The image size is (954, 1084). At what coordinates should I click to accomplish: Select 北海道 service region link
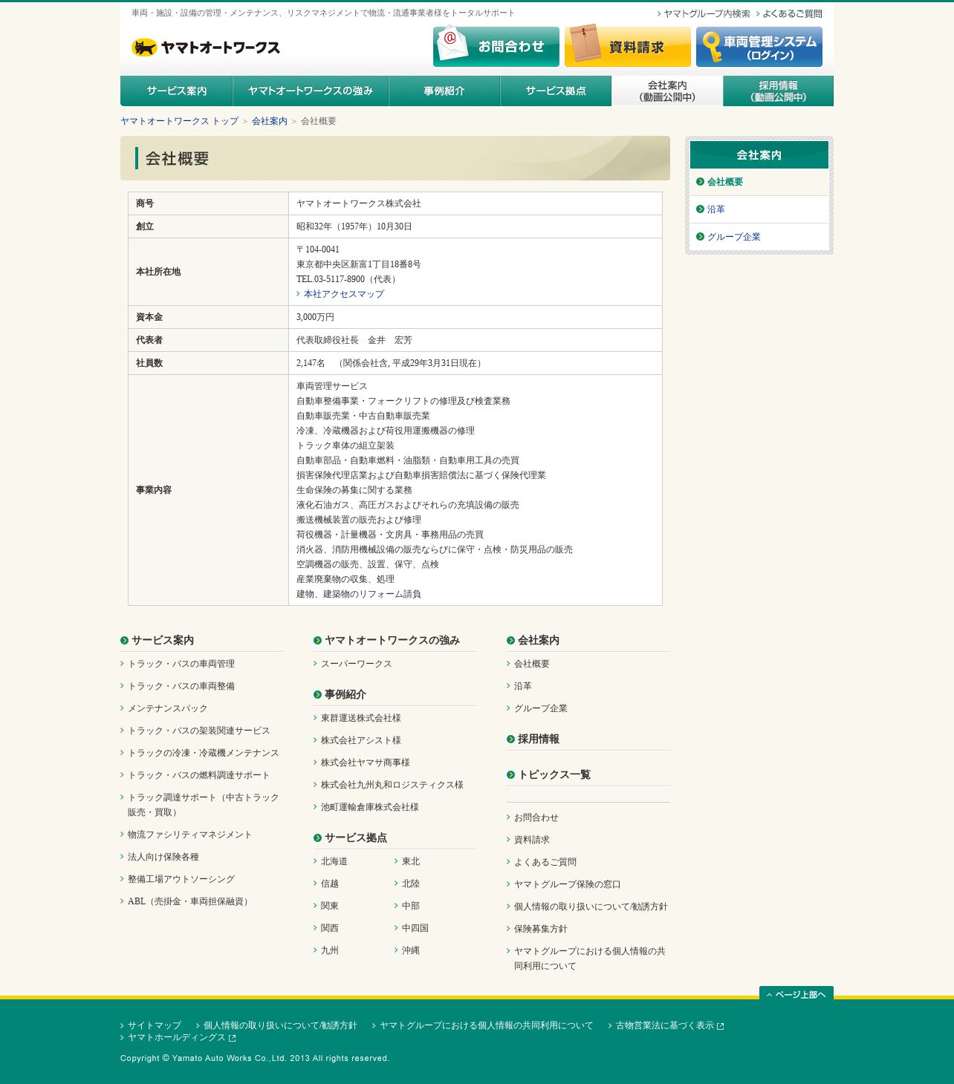(334, 861)
